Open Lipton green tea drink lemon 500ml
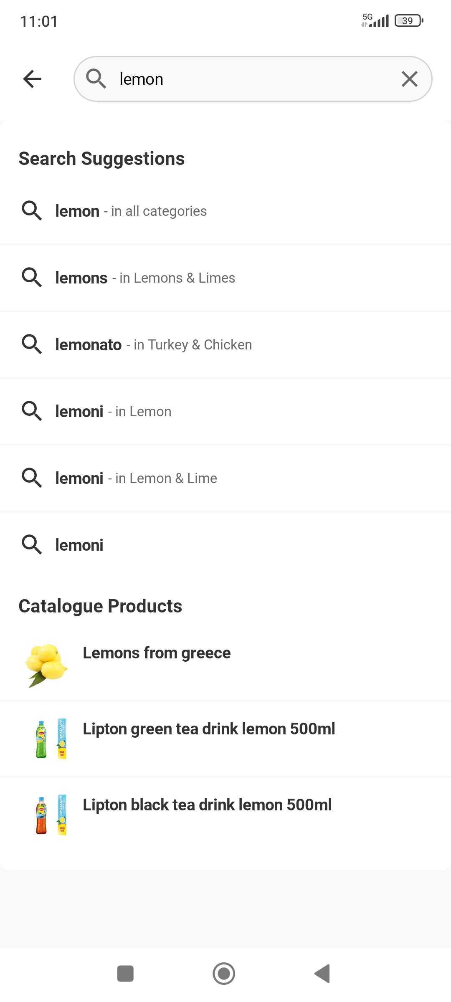451x1002 pixels. pyautogui.click(x=209, y=729)
